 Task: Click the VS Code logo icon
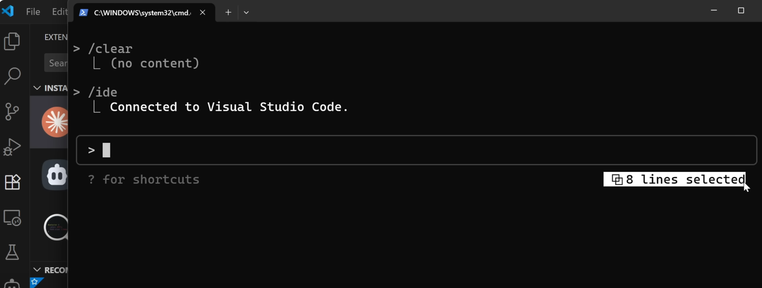coord(8,11)
